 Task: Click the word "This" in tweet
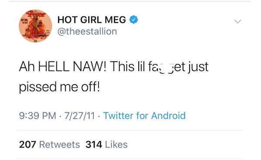[x=122, y=66]
